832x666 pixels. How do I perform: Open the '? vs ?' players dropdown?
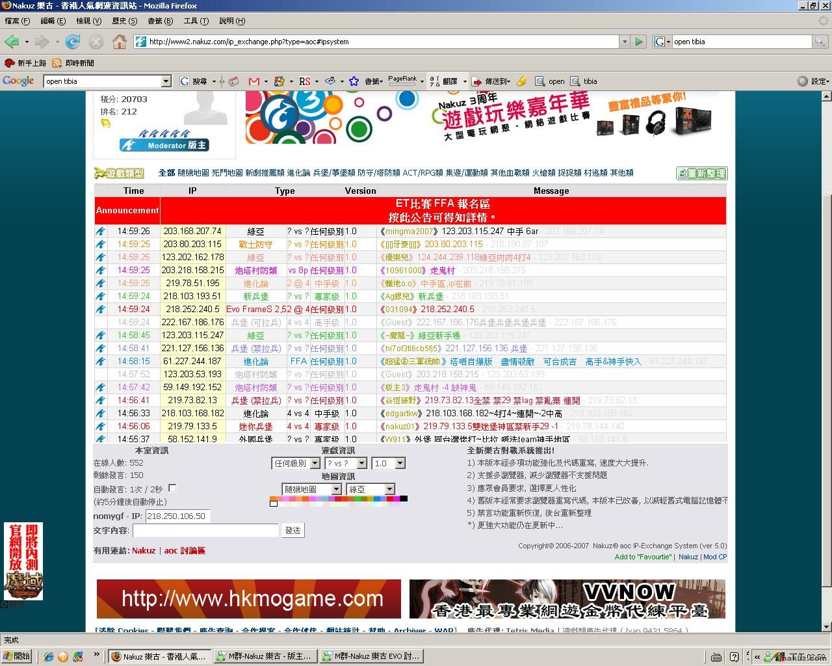[x=346, y=463]
